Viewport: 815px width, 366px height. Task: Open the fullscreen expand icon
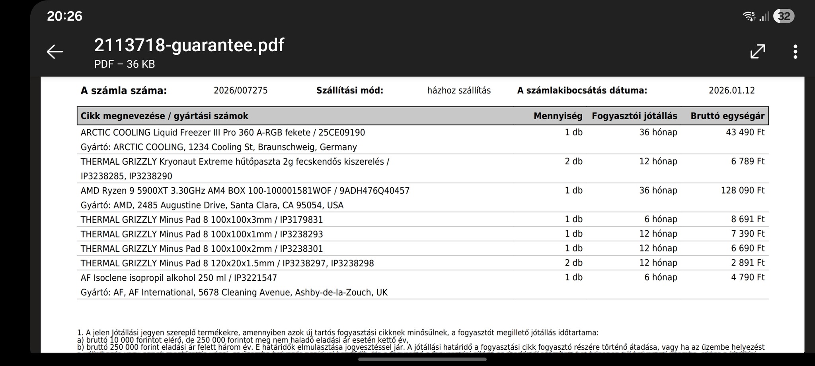(x=757, y=52)
